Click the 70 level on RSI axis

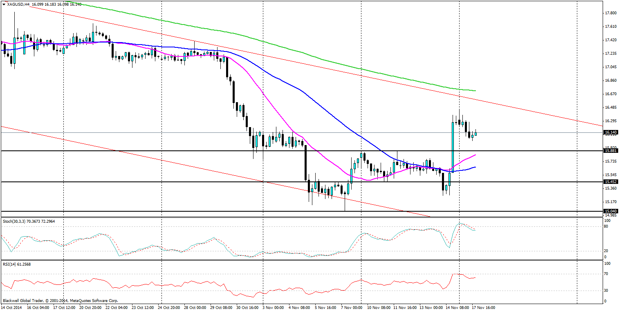(607, 274)
